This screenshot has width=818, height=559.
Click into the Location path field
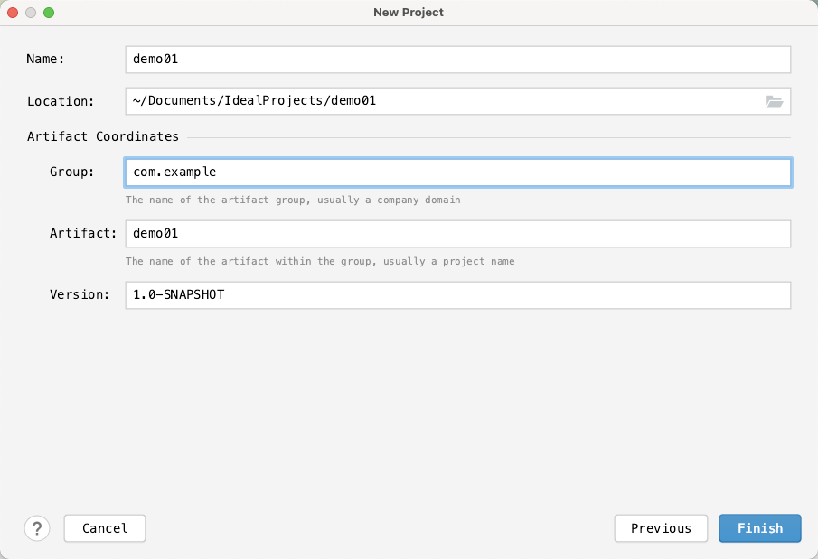coord(446,101)
